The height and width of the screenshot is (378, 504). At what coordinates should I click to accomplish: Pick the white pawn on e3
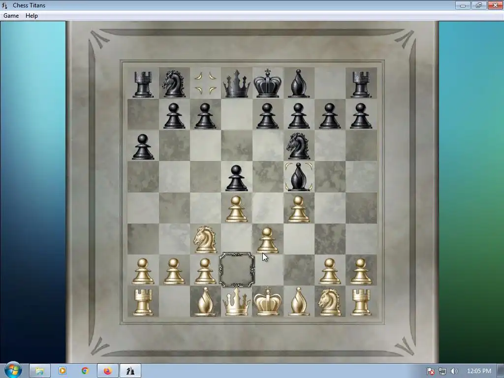pos(267,240)
